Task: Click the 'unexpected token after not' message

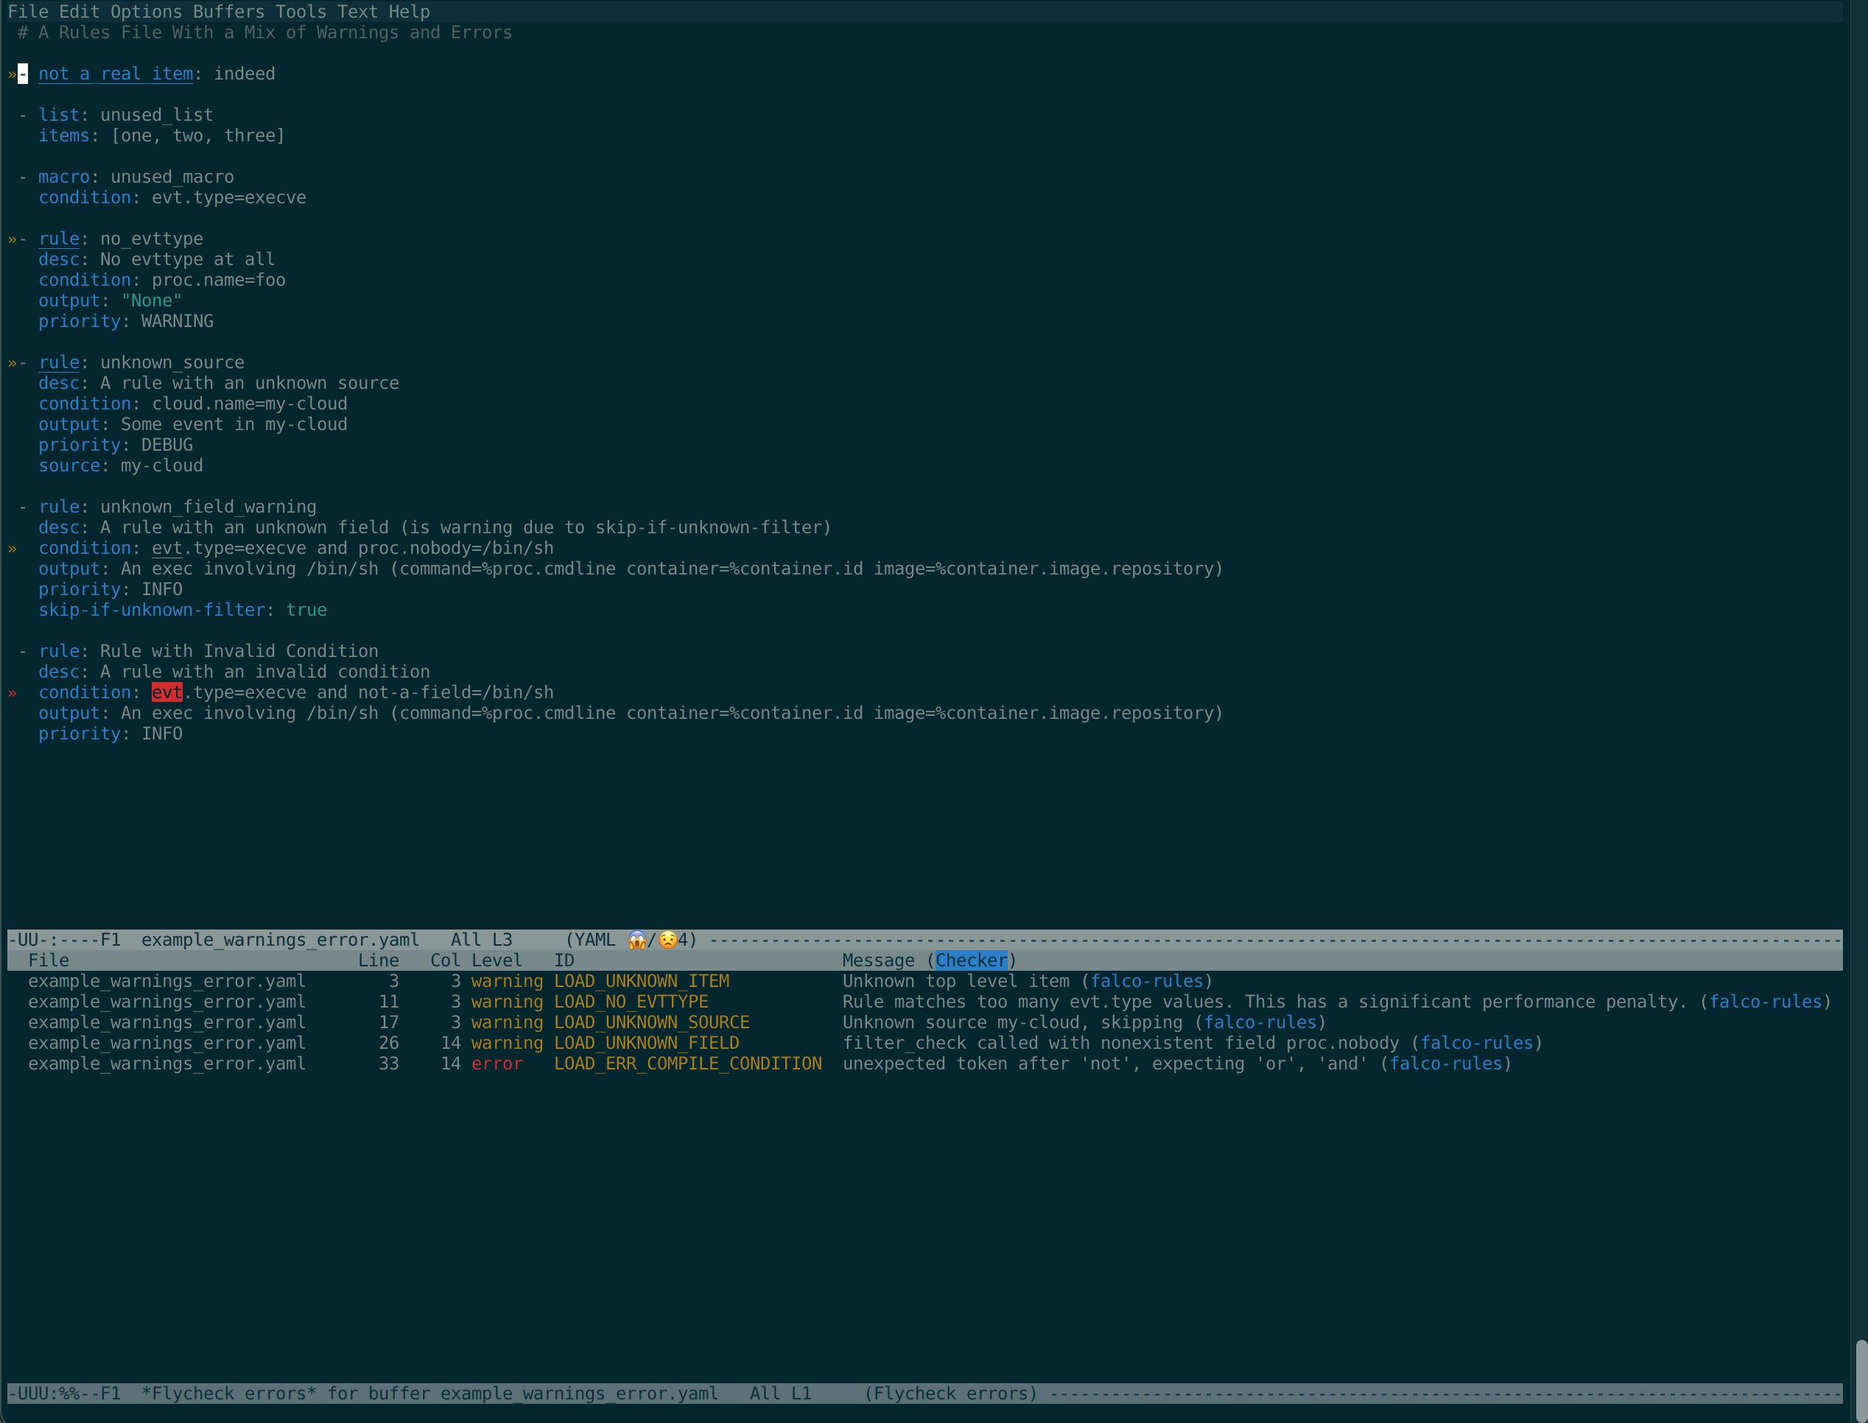Action: pyautogui.click(x=1105, y=1064)
